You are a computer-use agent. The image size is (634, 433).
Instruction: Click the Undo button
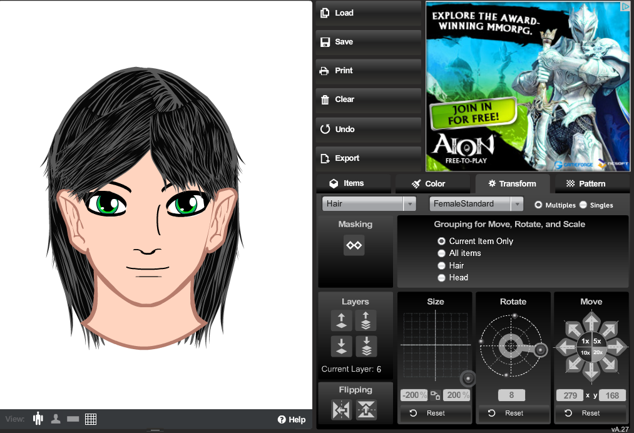click(367, 129)
